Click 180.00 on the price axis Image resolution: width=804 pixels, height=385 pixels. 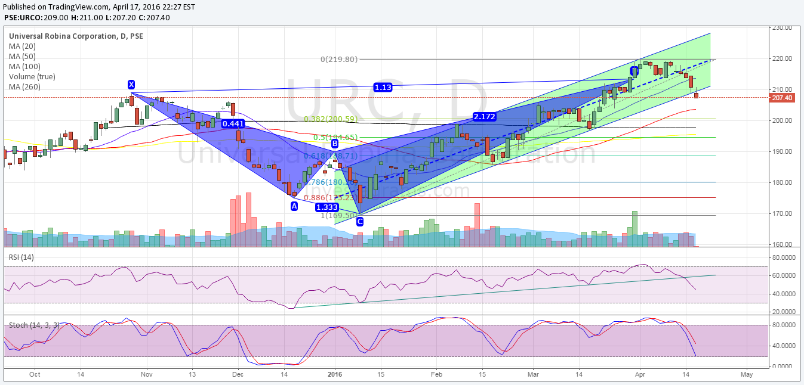781,183
